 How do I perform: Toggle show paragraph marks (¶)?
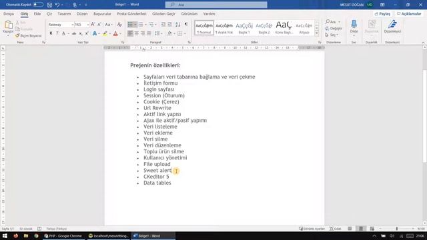(186, 24)
